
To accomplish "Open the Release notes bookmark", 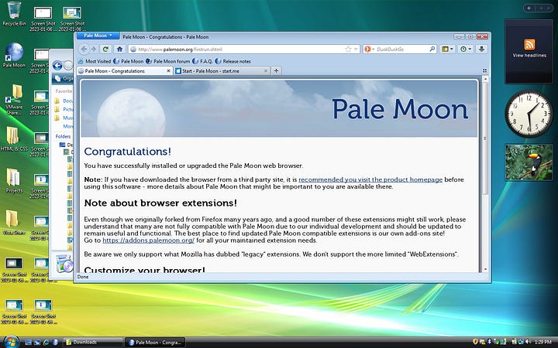I will [x=233, y=61].
